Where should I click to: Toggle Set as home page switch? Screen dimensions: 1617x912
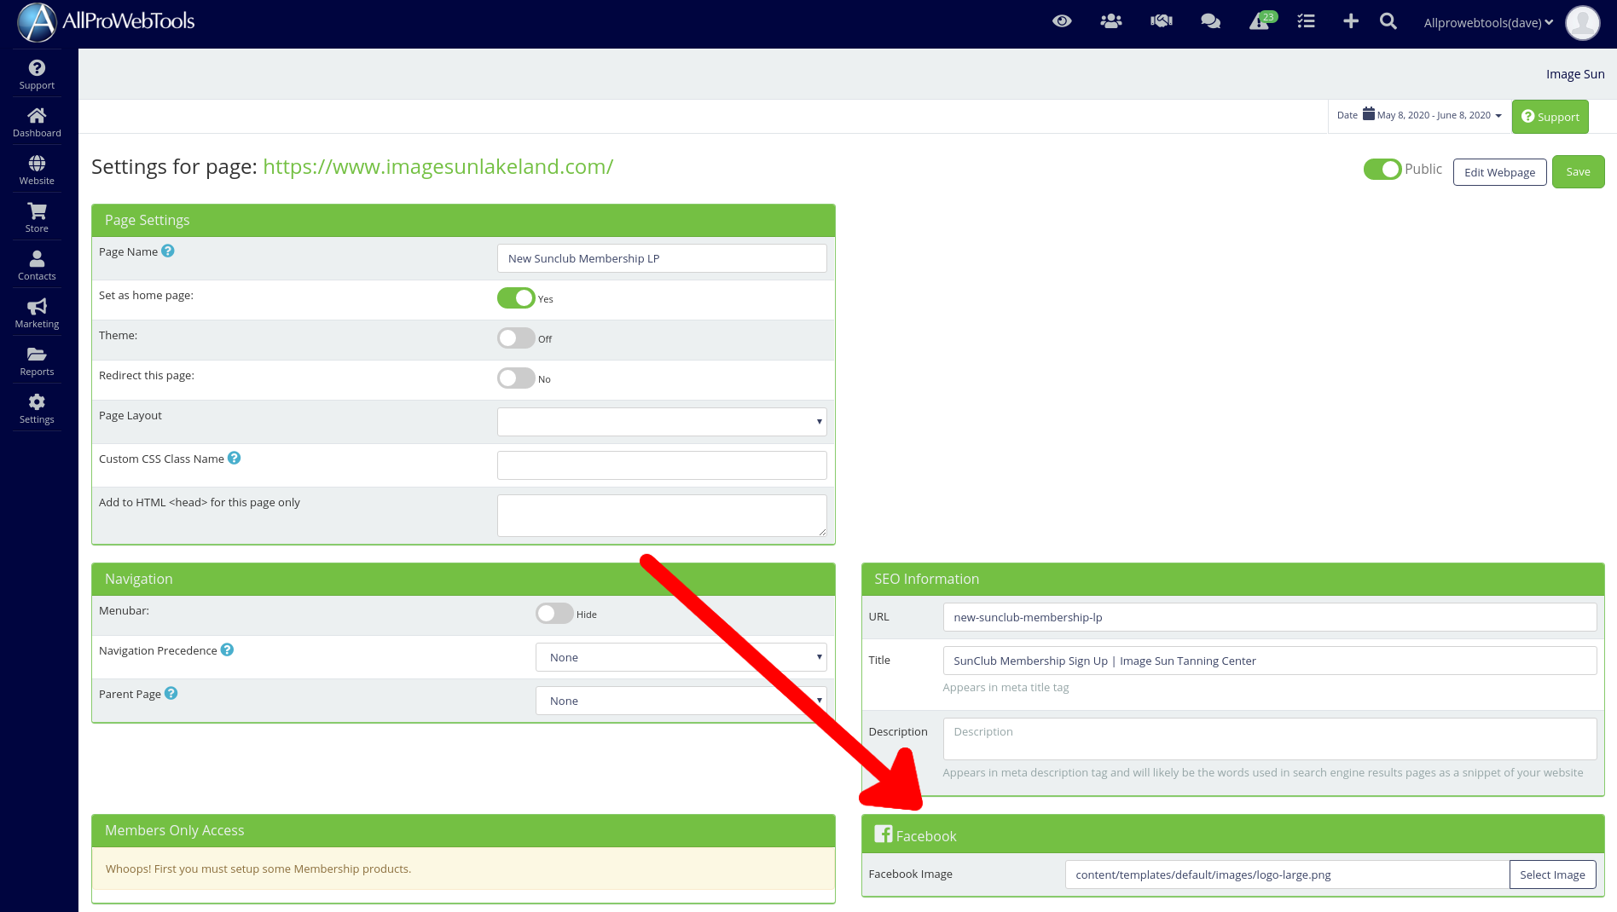click(516, 297)
